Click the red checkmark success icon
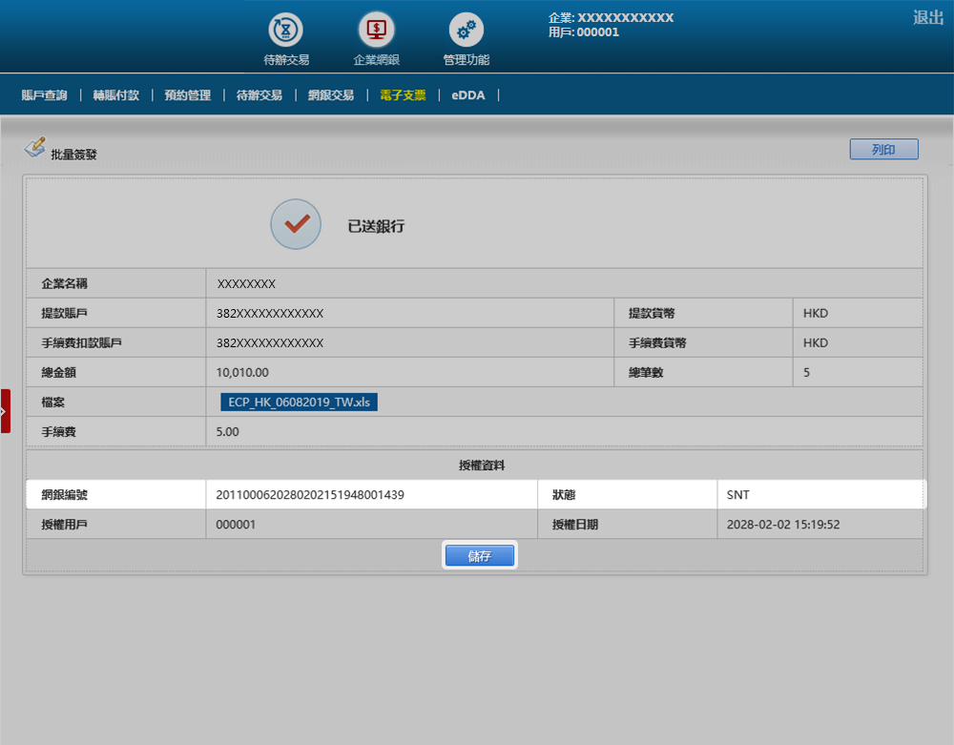 pos(296,224)
